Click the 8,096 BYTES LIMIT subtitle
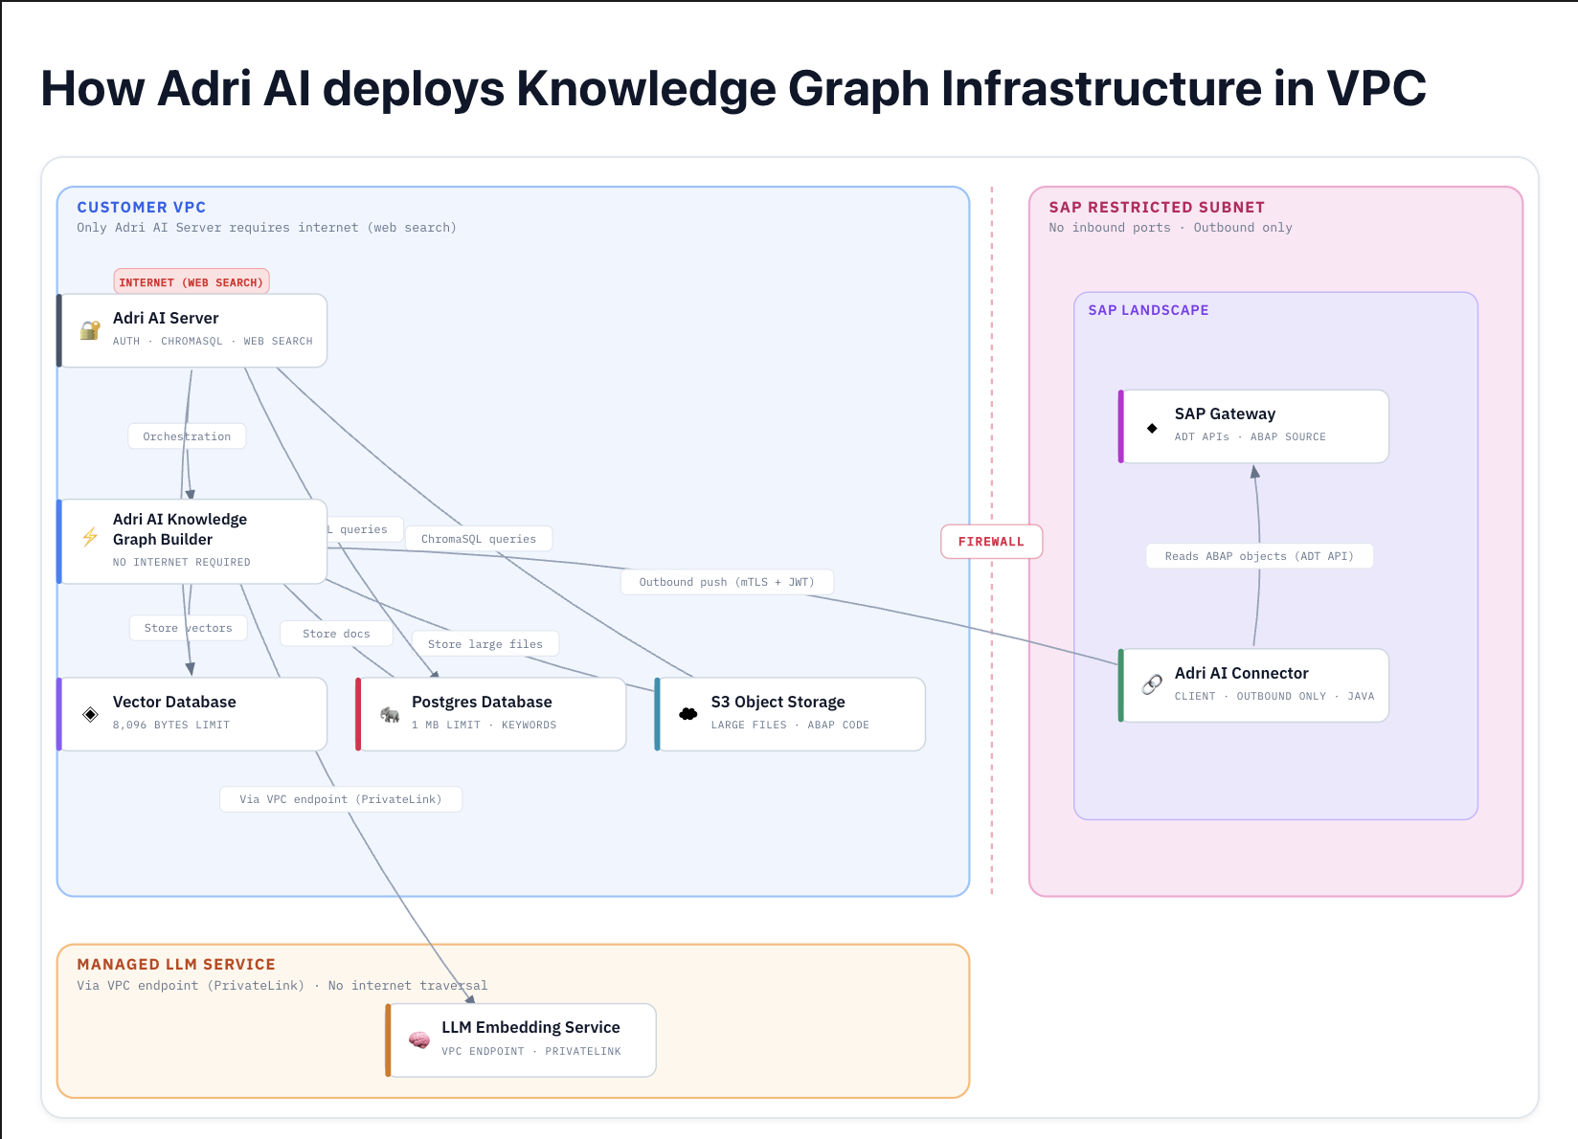Screen dimensions: 1578x1139 click(171, 725)
